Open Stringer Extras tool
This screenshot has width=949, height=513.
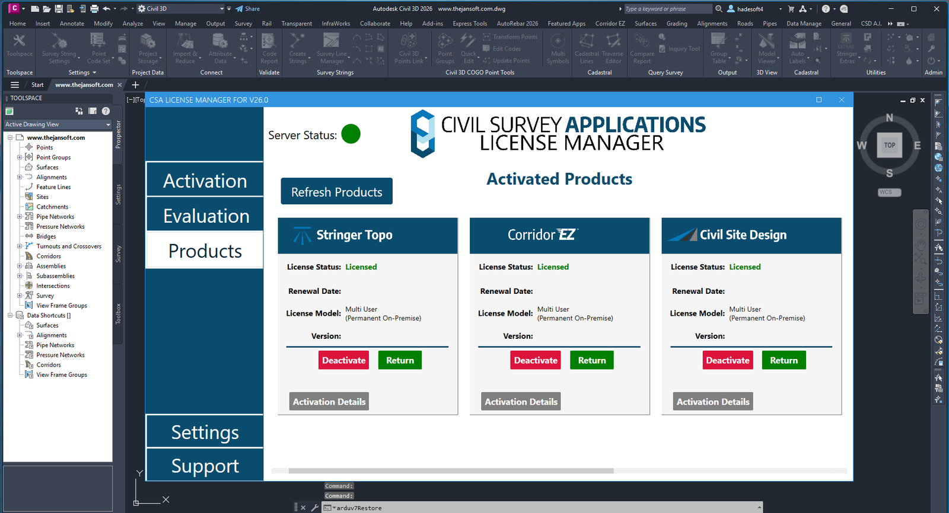(x=847, y=49)
